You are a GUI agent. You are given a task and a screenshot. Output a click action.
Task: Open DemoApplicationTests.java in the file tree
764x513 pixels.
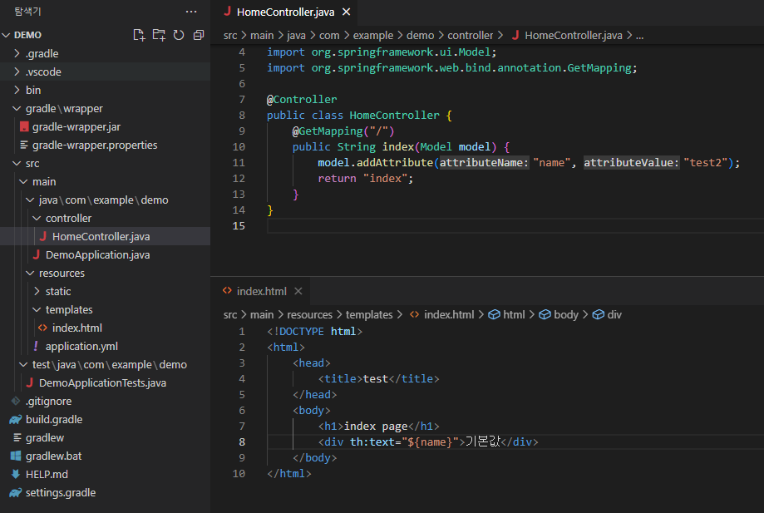point(105,382)
